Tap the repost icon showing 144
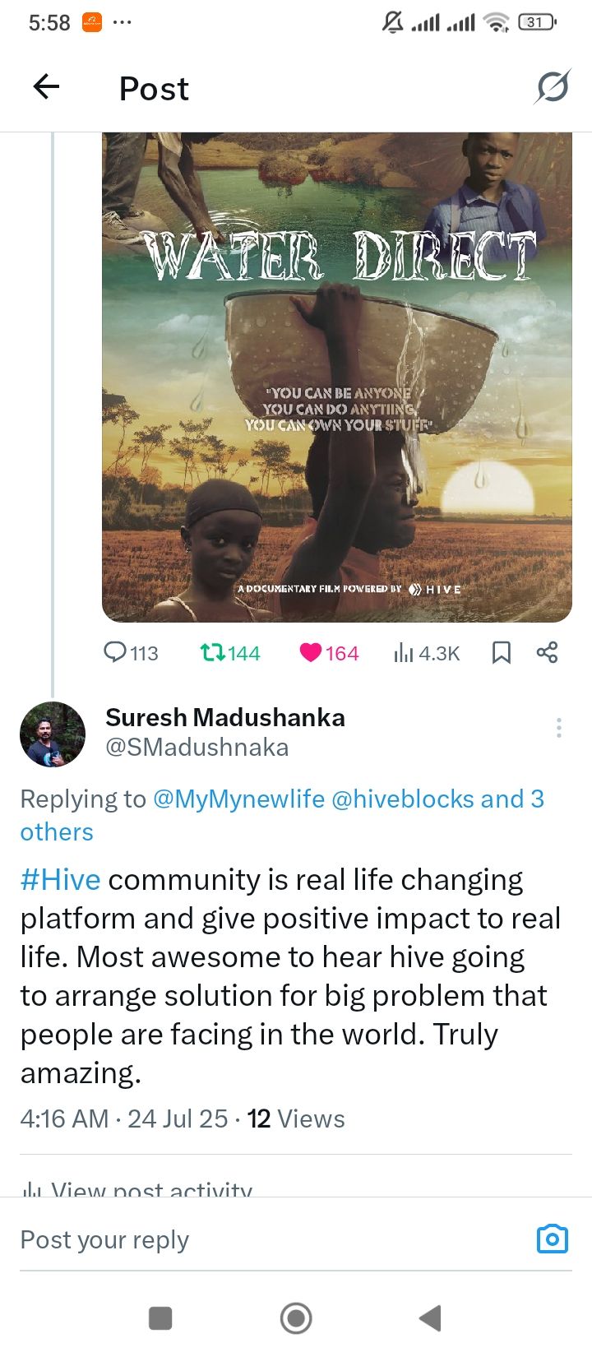This screenshot has height=1357, width=592. pyautogui.click(x=230, y=653)
